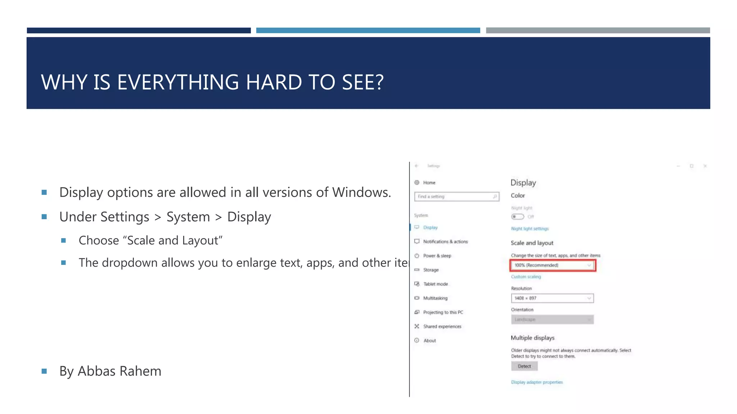Click 'Display options are allowed' bullet text
737x414 pixels.
(x=225, y=193)
